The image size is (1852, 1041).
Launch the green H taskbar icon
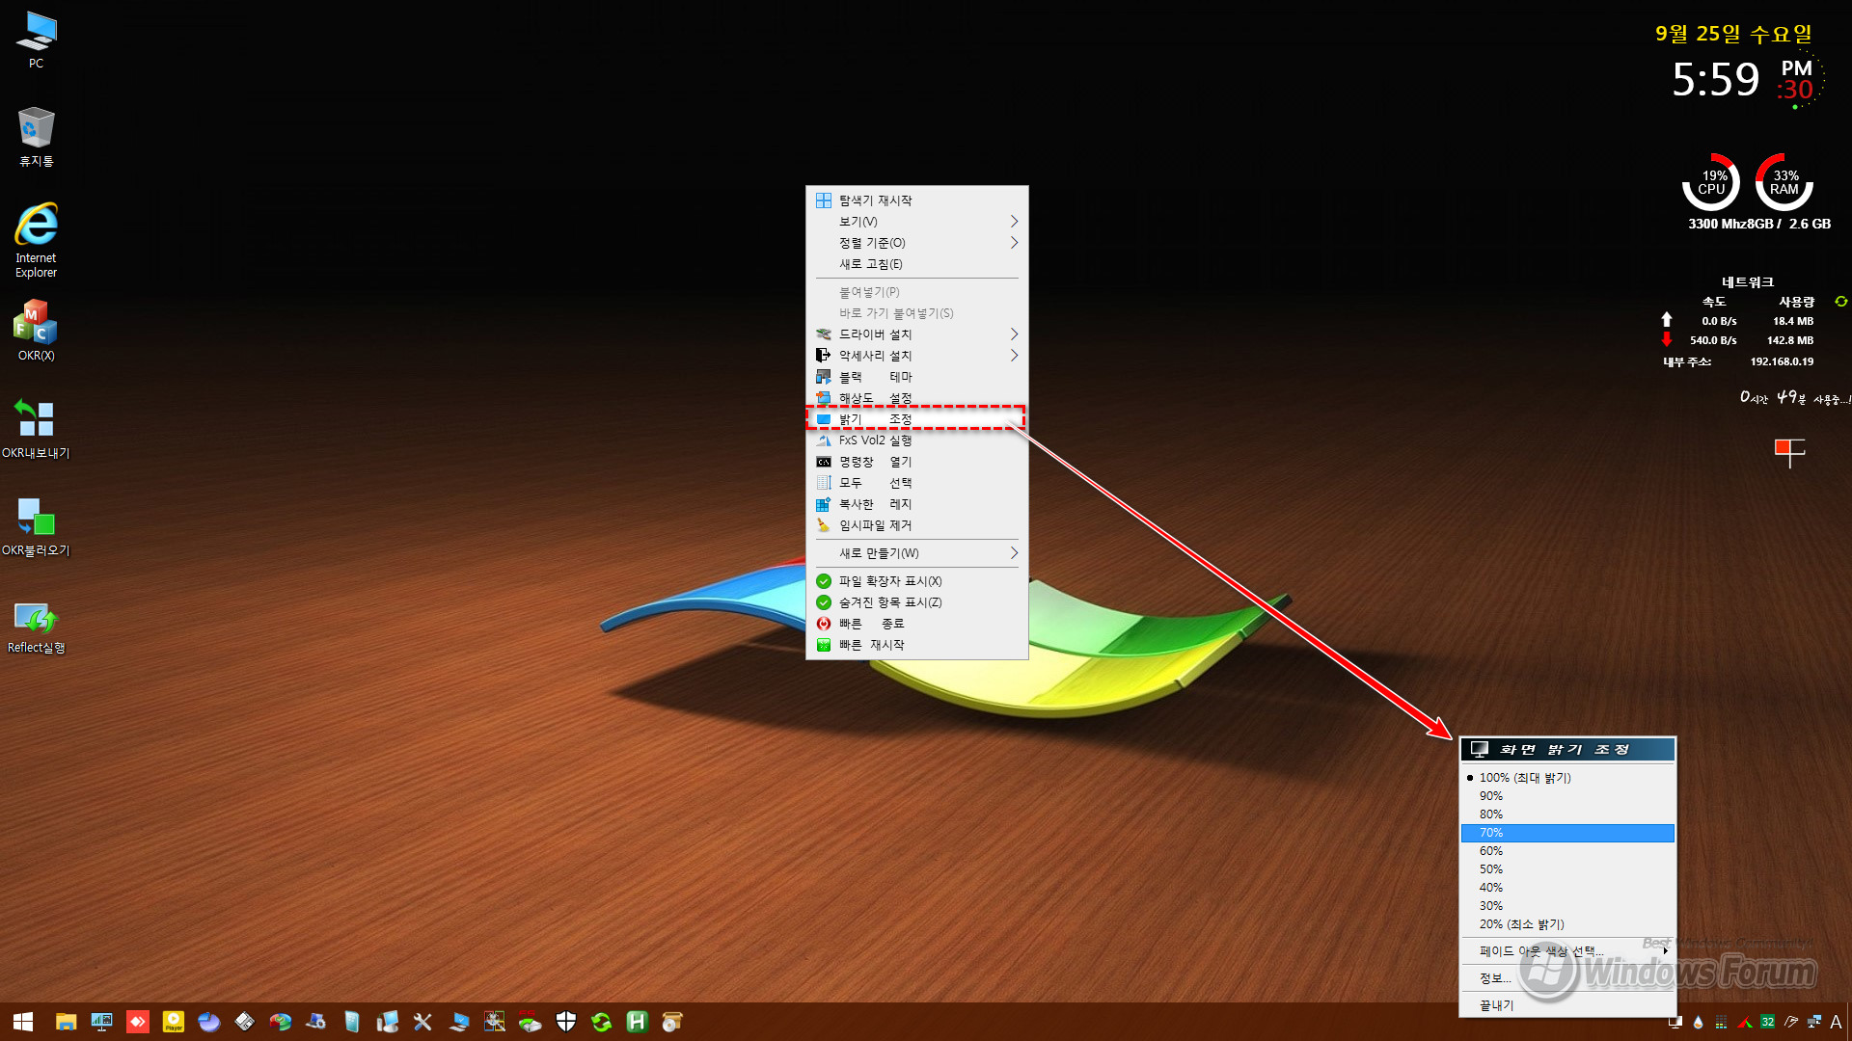click(637, 1022)
